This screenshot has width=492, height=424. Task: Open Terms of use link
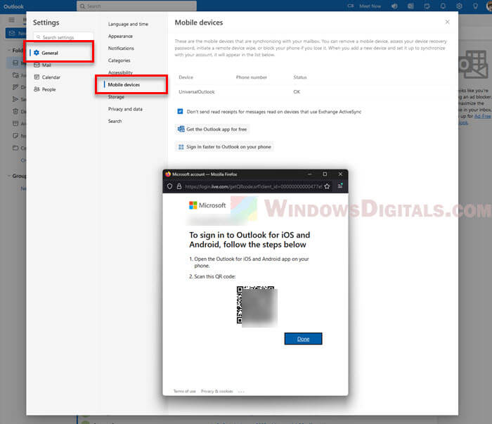tap(184, 392)
